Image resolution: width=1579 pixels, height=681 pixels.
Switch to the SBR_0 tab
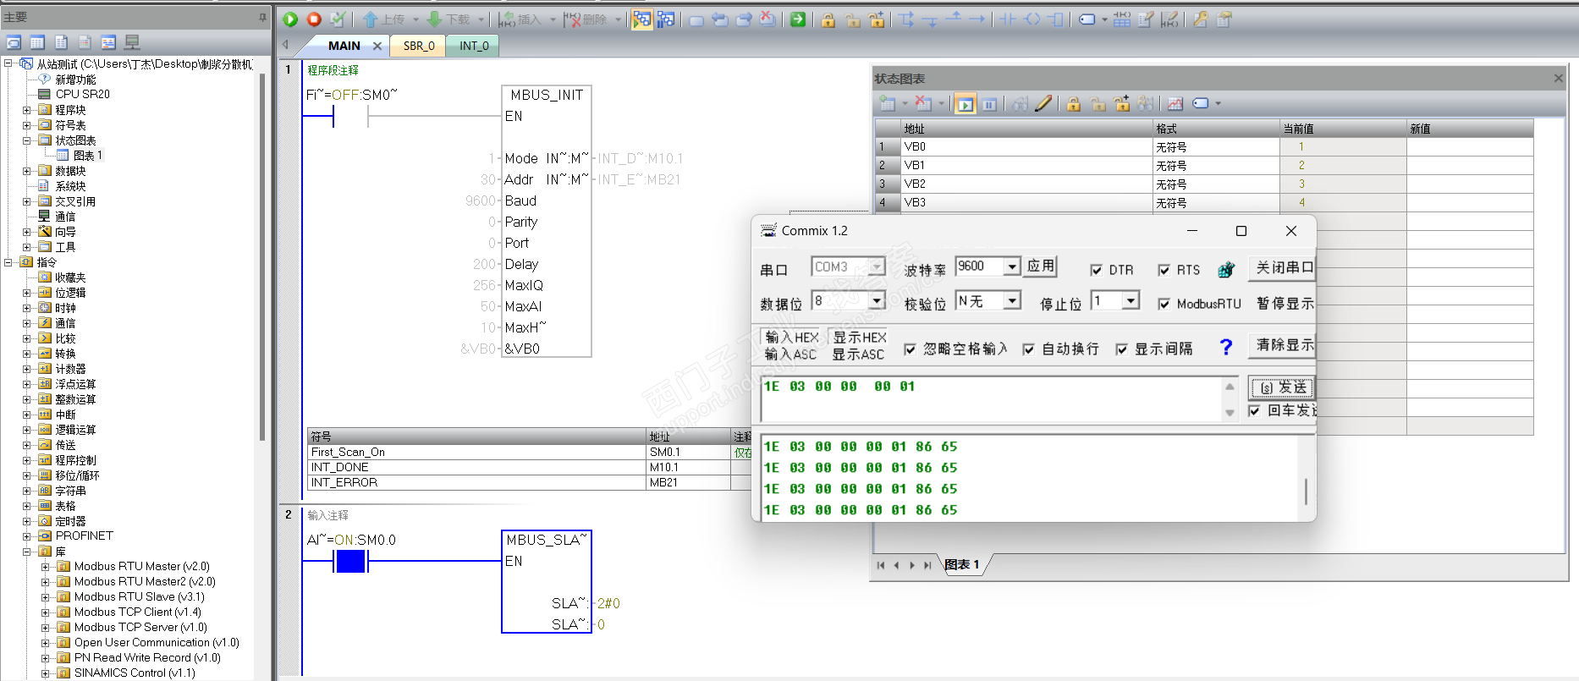pyautogui.click(x=419, y=46)
